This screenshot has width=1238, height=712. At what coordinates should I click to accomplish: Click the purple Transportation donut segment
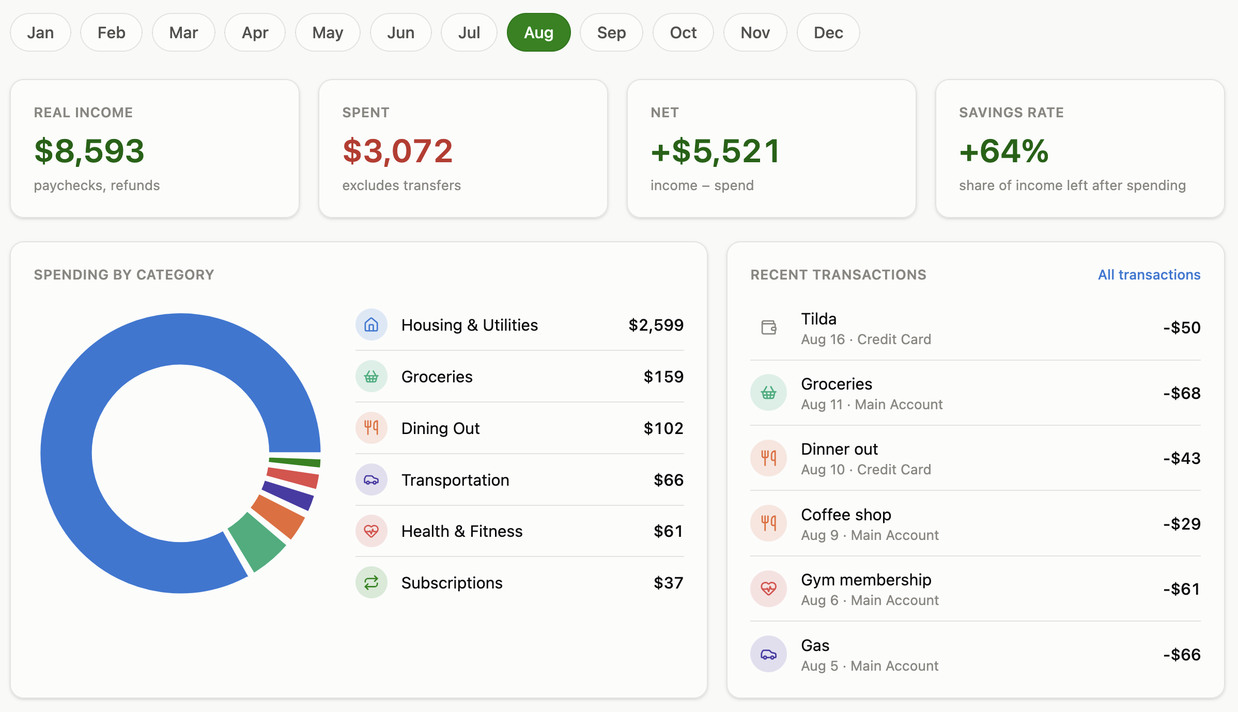(x=288, y=495)
